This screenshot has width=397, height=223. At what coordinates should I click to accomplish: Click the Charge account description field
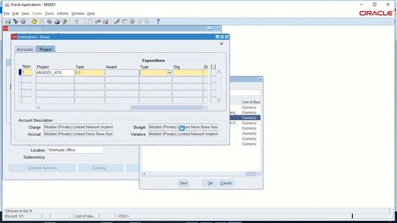click(79, 127)
